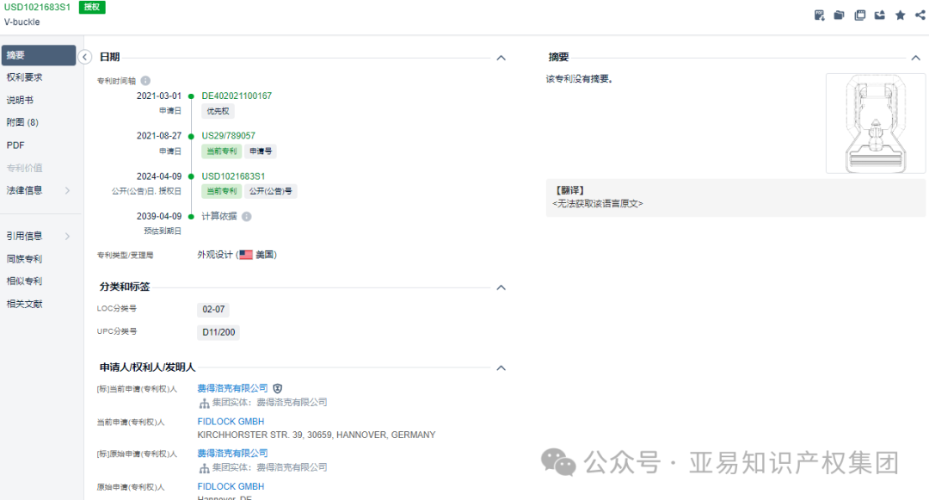Open the patent timeline info tooltip

(x=145, y=80)
